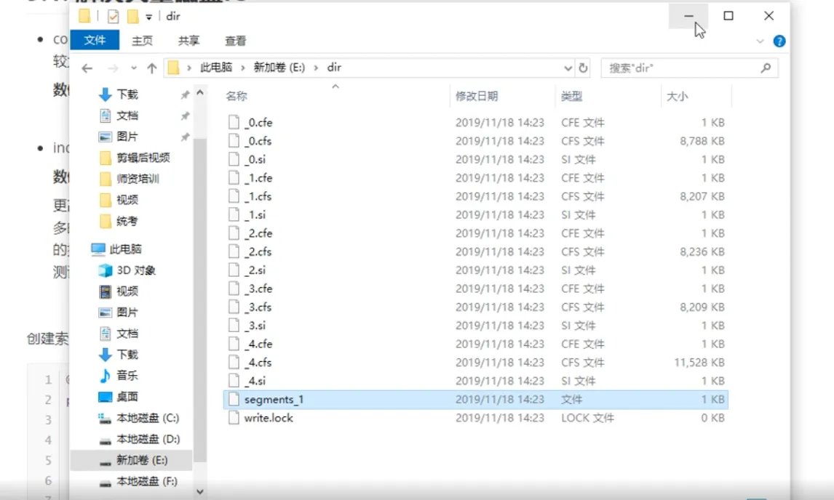Sort by 类型 column header
Image resolution: width=834 pixels, height=500 pixels.
[572, 96]
